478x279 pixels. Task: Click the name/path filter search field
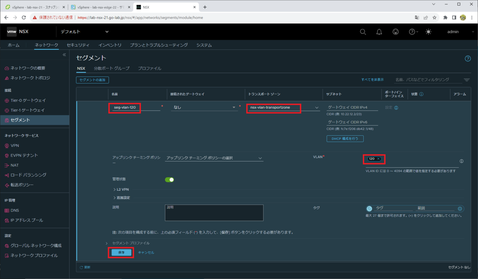point(428,80)
